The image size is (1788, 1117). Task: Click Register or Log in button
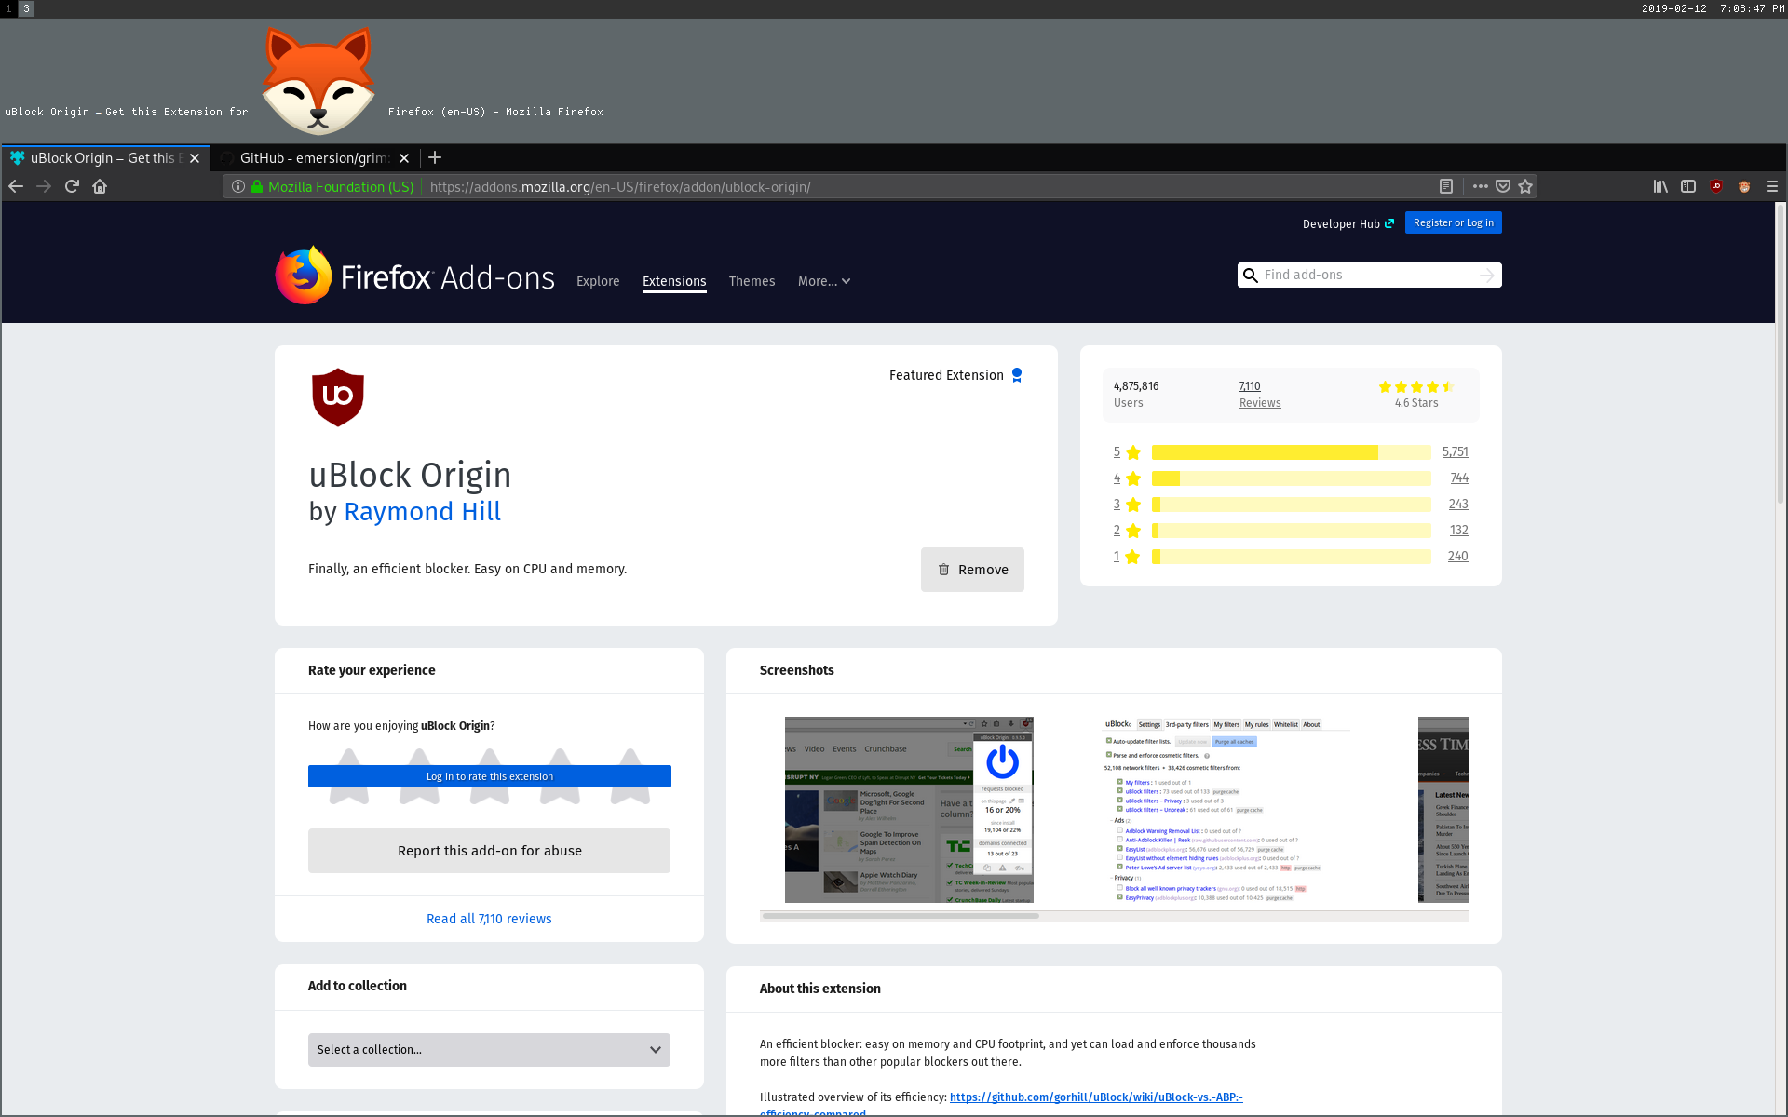(x=1453, y=222)
